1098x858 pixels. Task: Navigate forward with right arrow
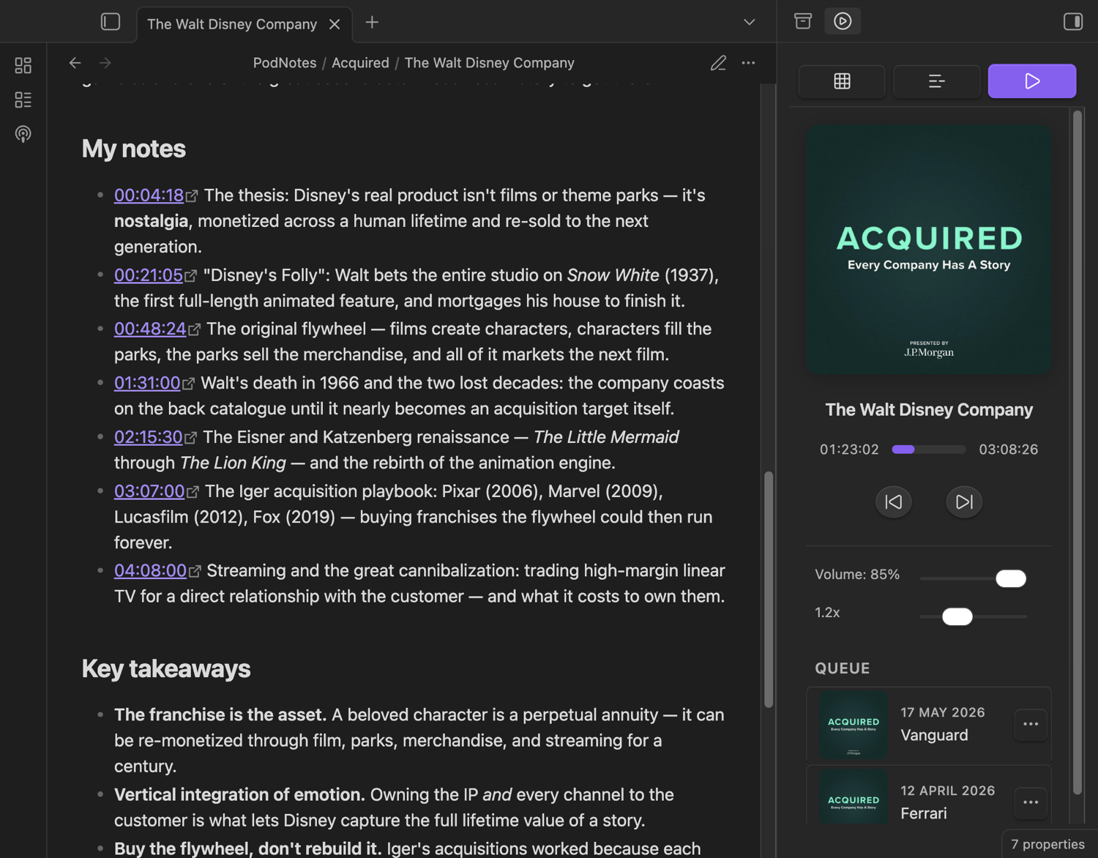click(x=105, y=63)
